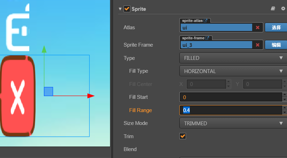Click the blue square move gizmo handle
The height and width of the screenshot is (158, 287).
point(48,92)
